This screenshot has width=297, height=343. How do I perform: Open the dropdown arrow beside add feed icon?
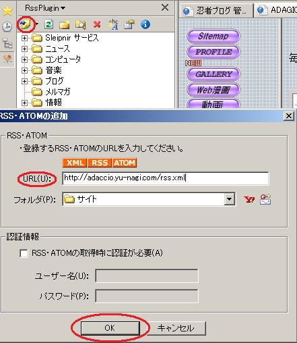[x=37, y=24]
